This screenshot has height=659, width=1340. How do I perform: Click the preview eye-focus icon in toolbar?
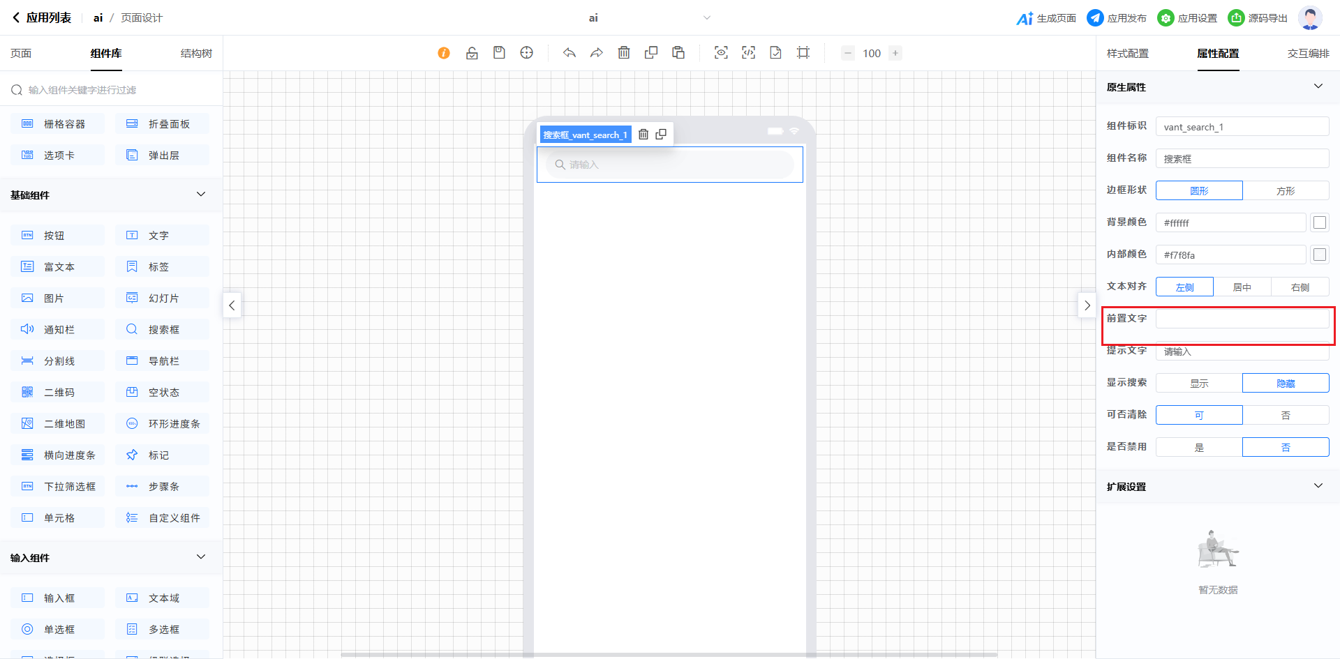[721, 53]
